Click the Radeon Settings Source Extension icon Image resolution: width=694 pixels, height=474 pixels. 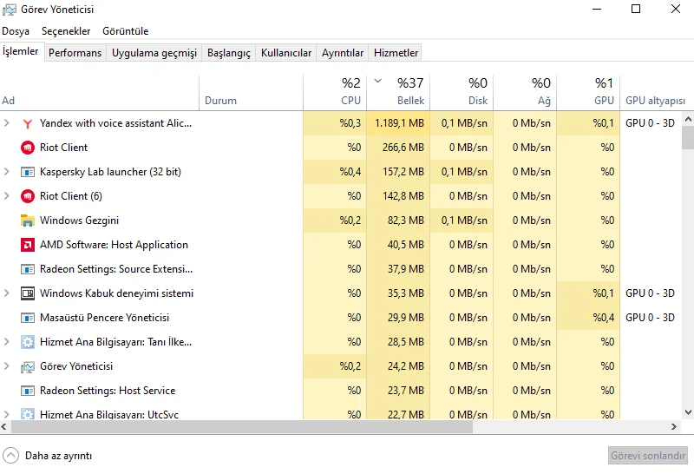coord(27,269)
